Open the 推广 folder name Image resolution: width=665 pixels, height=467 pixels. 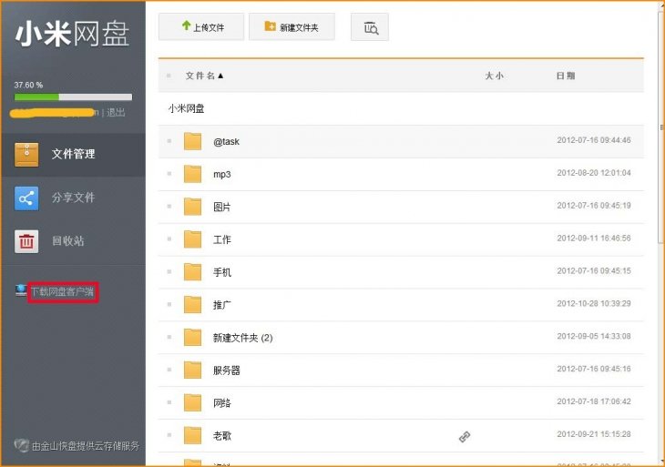(x=221, y=305)
